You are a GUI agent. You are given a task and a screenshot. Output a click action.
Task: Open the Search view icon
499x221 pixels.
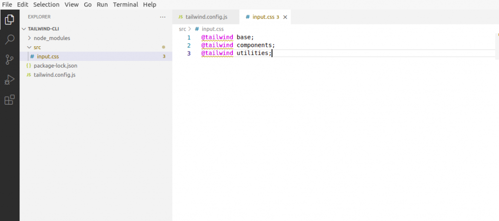pos(10,39)
